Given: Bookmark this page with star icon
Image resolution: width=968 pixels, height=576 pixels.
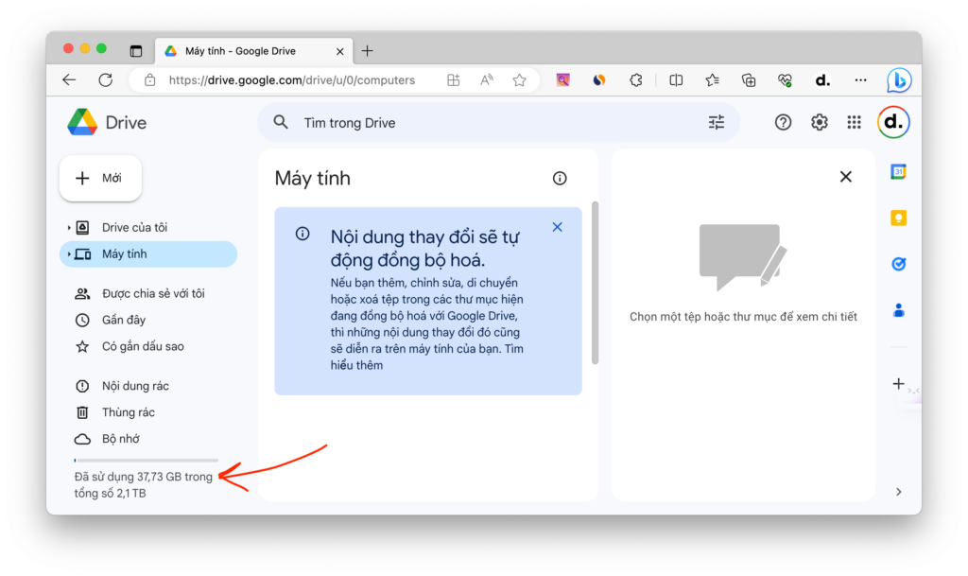Looking at the screenshot, I should point(519,80).
